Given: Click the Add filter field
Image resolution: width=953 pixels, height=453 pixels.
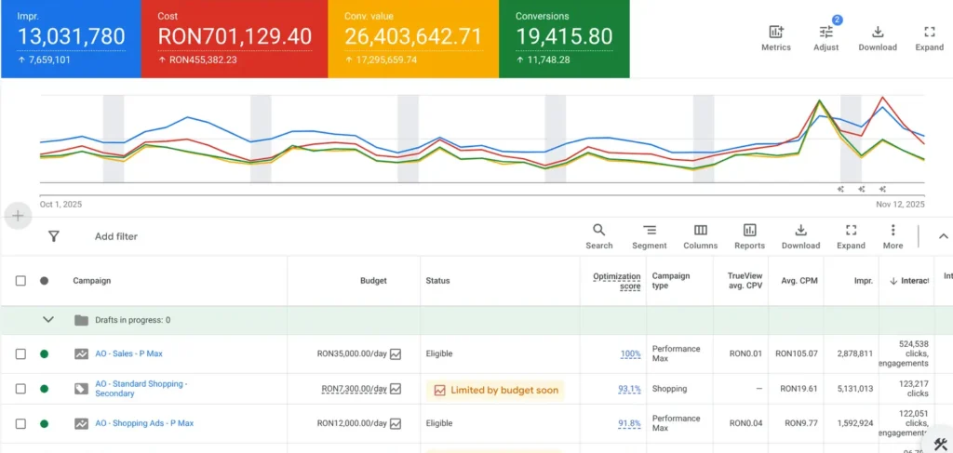Looking at the screenshot, I should point(116,236).
